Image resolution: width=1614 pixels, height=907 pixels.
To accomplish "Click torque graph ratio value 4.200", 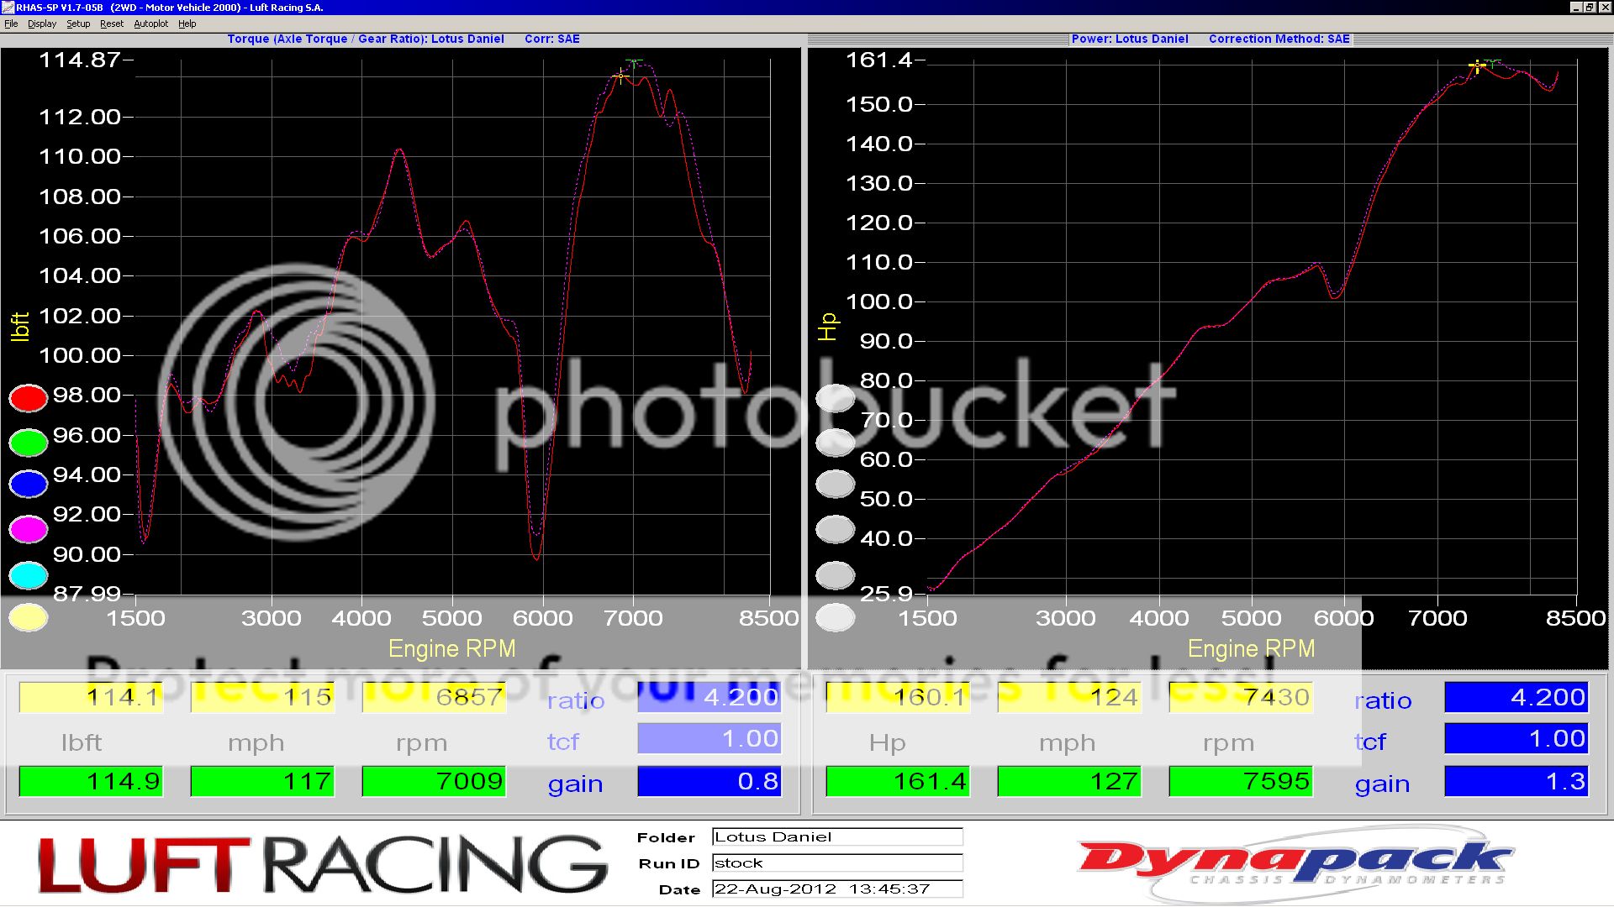I will point(709,697).
